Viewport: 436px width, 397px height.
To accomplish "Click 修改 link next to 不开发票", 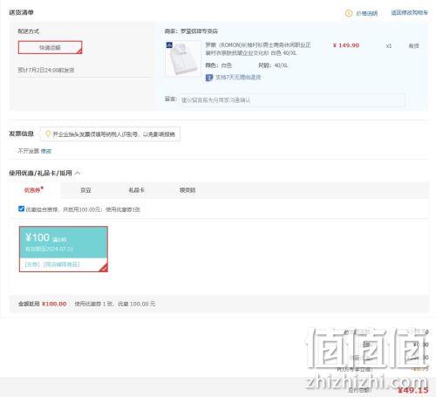I will click(46, 151).
